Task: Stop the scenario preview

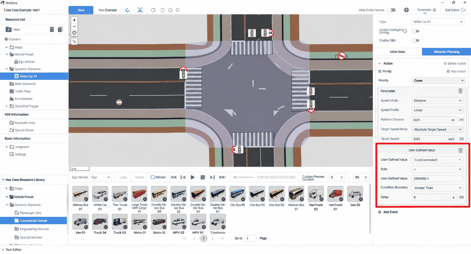Action: click(203, 177)
